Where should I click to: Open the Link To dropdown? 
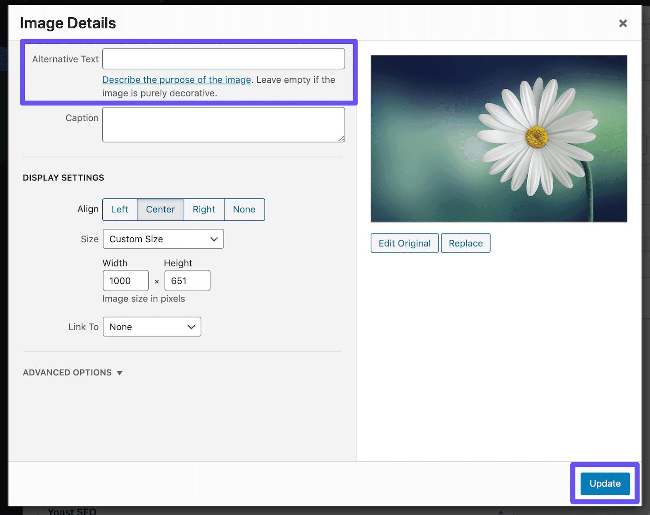coord(152,327)
